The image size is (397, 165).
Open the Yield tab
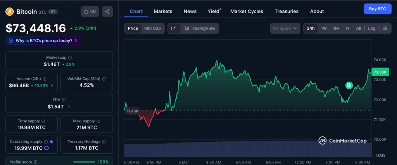214,11
